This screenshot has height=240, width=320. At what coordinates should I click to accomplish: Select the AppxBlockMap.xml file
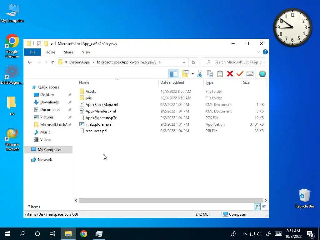click(102, 104)
